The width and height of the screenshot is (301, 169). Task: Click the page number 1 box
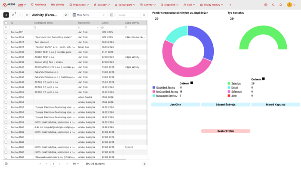[x=53, y=164]
